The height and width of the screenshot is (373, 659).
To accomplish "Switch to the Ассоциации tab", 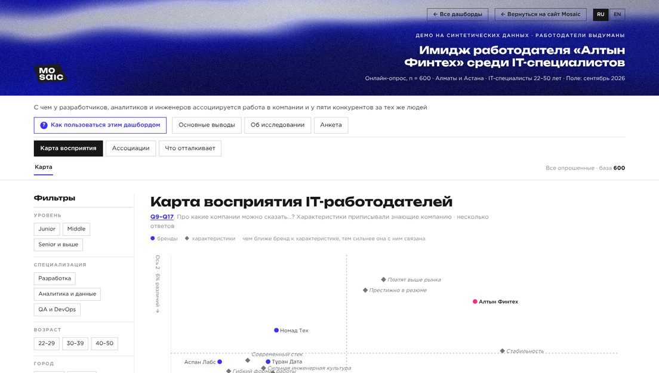I will click(131, 148).
